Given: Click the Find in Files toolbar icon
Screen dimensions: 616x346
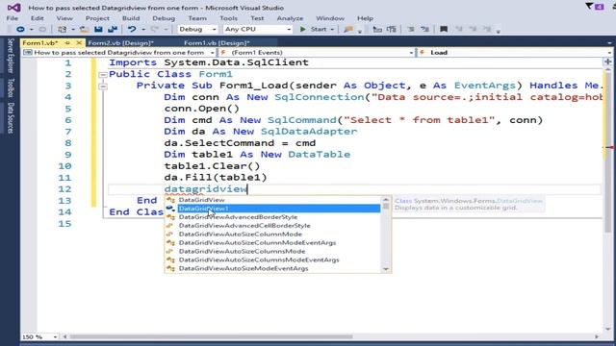Looking at the screenshot, I should [x=348, y=29].
